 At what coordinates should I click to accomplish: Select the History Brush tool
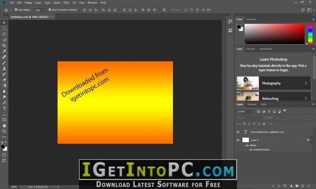coord(4,74)
